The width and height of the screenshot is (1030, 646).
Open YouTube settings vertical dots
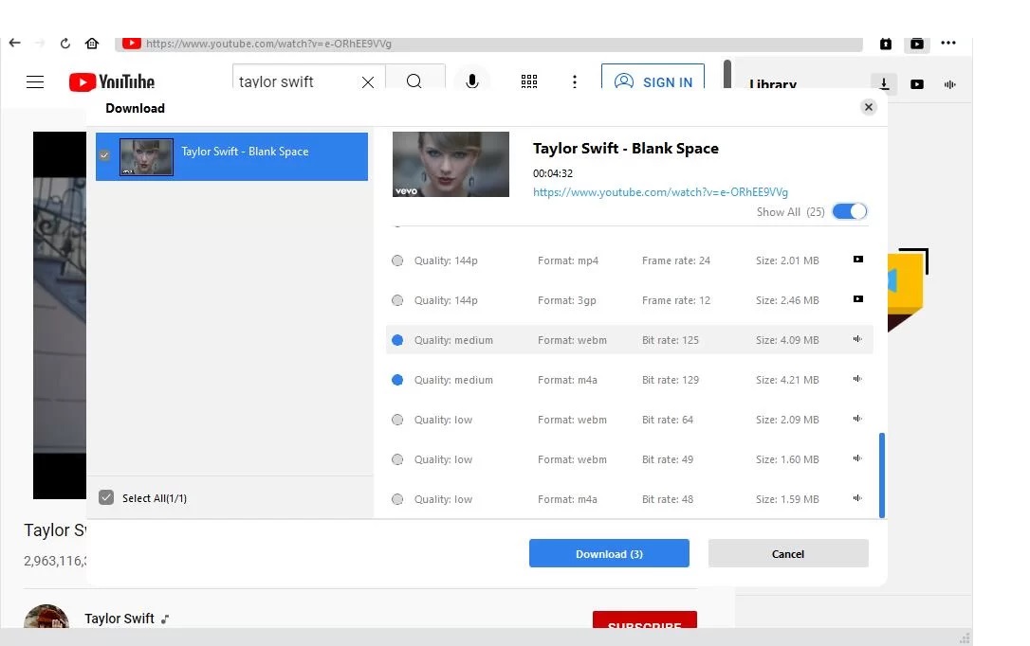pyautogui.click(x=575, y=81)
